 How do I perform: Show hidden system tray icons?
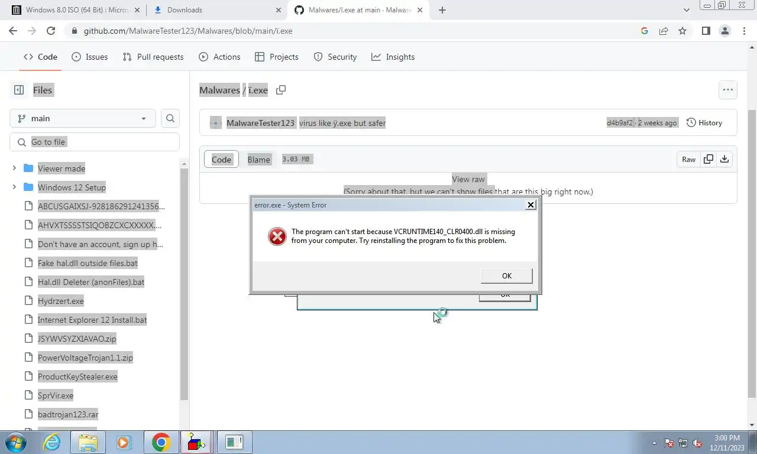[654, 442]
